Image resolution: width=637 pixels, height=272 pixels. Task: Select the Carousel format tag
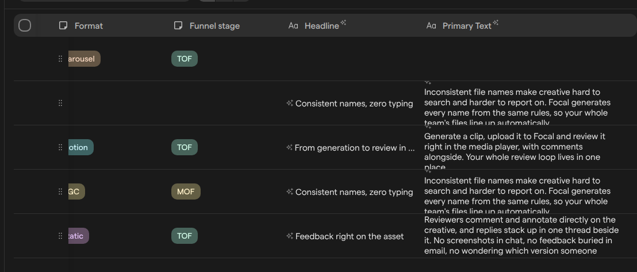pos(85,59)
